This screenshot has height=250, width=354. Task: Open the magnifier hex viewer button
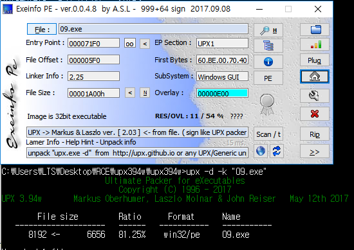point(268,30)
